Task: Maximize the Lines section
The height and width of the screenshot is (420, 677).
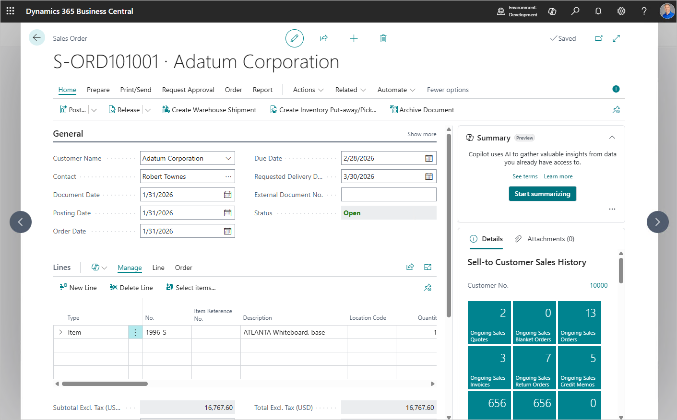Action: [428, 267]
